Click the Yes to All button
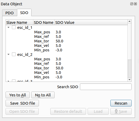Viewport: 139px width, 121px height. coord(17,95)
